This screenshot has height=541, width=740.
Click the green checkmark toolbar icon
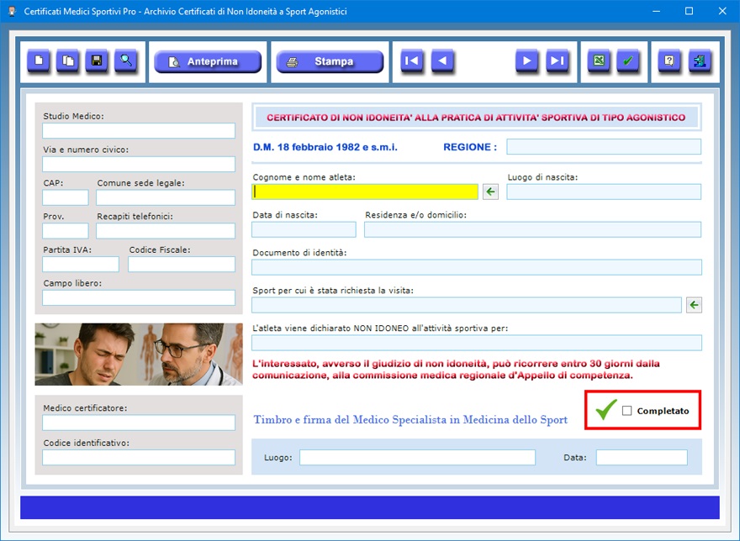[x=628, y=61]
